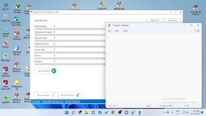Image resolution: width=206 pixels, height=116 pixels.
Task: Open the Documentation button
Action: pos(46,95)
